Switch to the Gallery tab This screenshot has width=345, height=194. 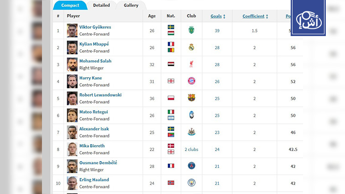131,5
